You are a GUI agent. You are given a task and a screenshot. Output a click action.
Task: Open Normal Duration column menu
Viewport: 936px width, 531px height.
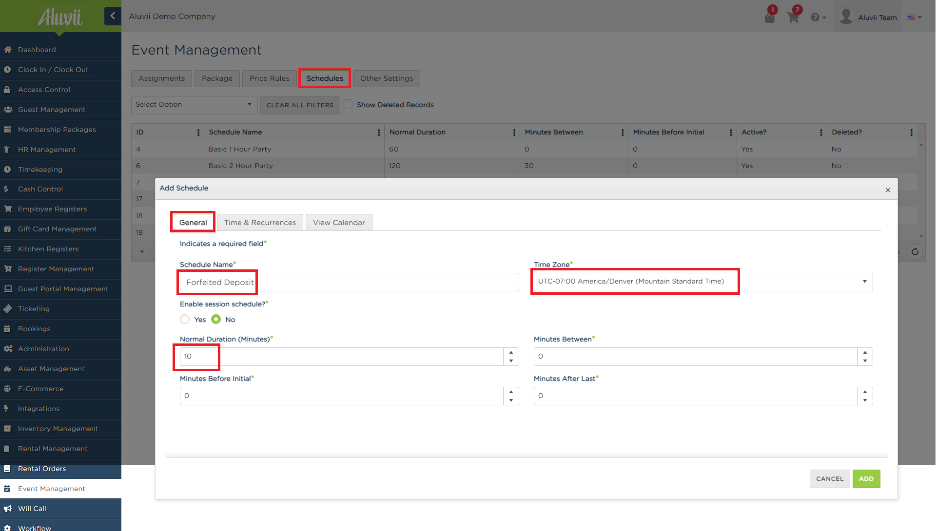[x=514, y=133]
